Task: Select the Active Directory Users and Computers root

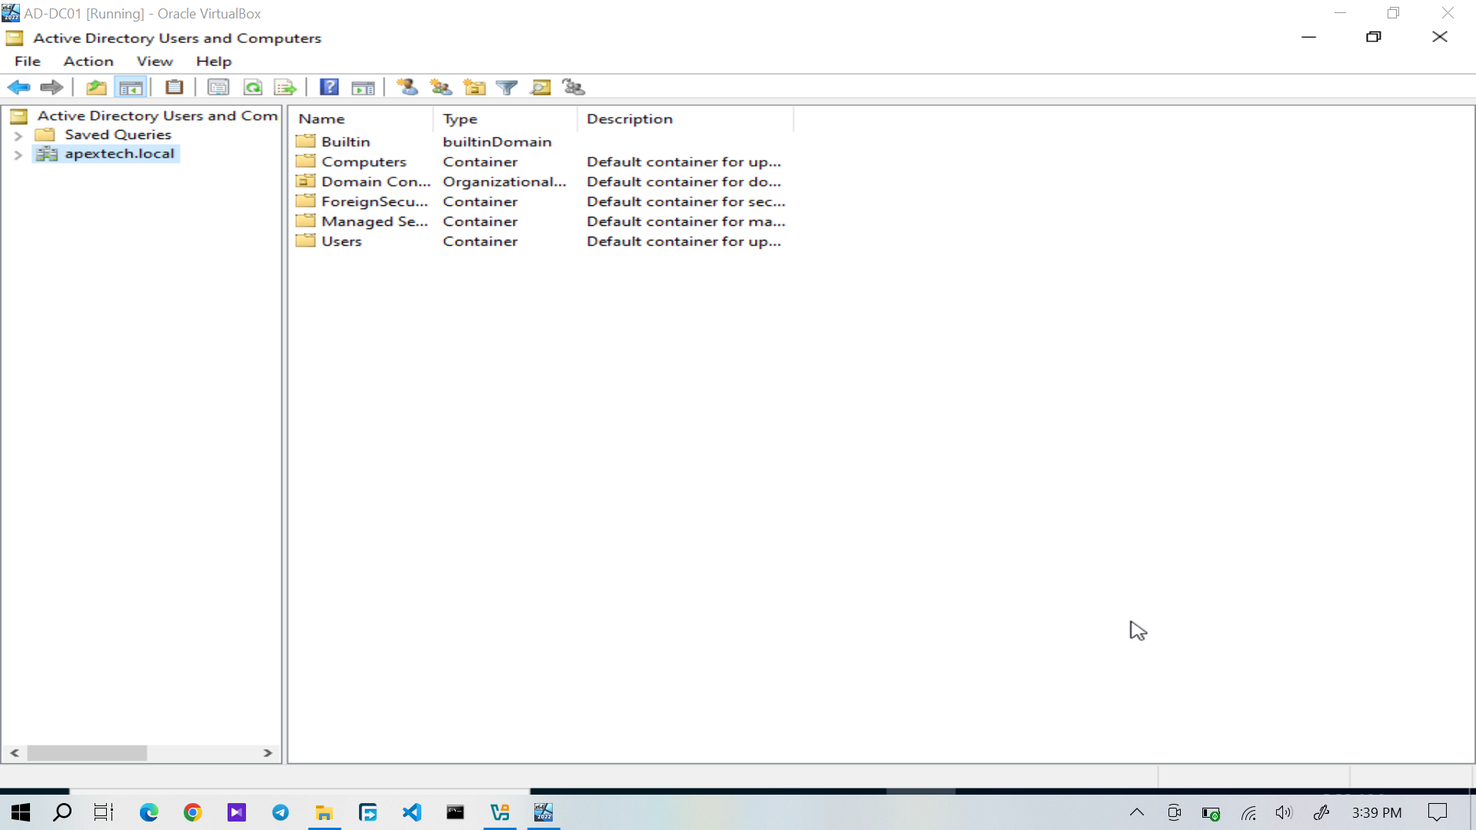Action: 157,116
